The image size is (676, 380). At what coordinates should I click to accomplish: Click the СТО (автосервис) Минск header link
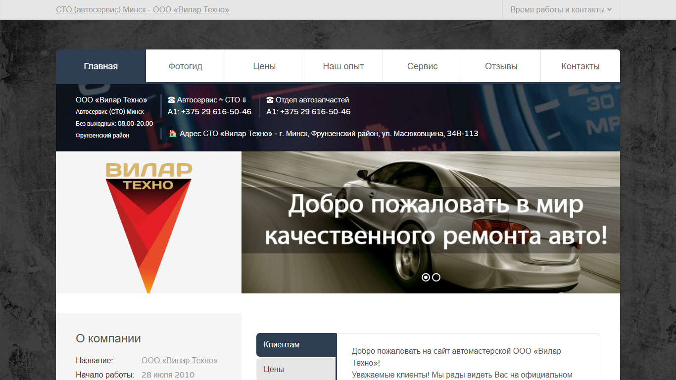(143, 10)
